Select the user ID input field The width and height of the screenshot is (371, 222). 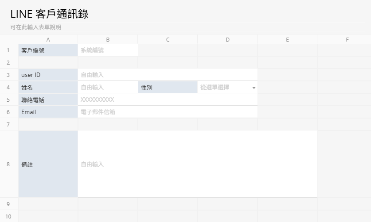(x=168, y=75)
